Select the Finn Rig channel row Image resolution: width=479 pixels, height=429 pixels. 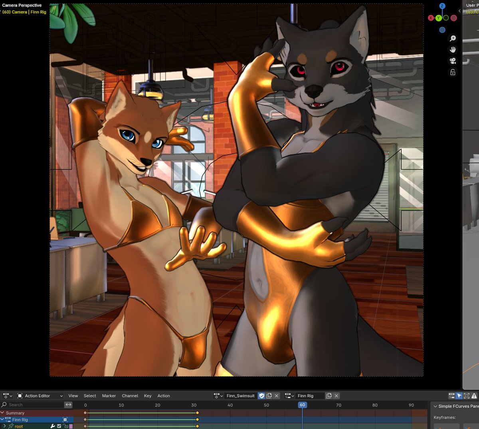[37, 419]
